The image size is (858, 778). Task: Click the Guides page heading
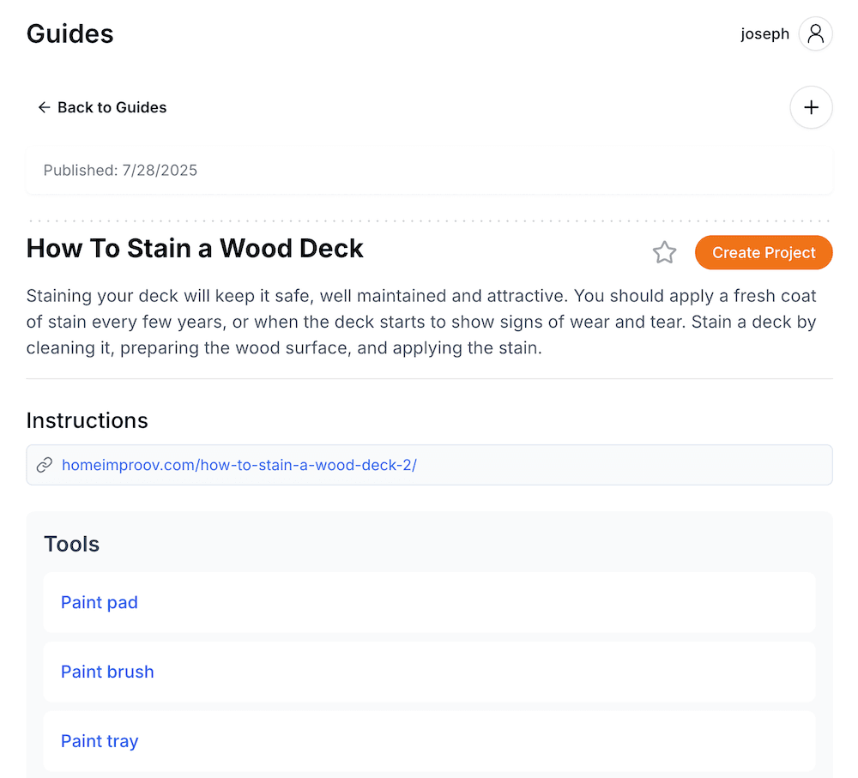70,34
